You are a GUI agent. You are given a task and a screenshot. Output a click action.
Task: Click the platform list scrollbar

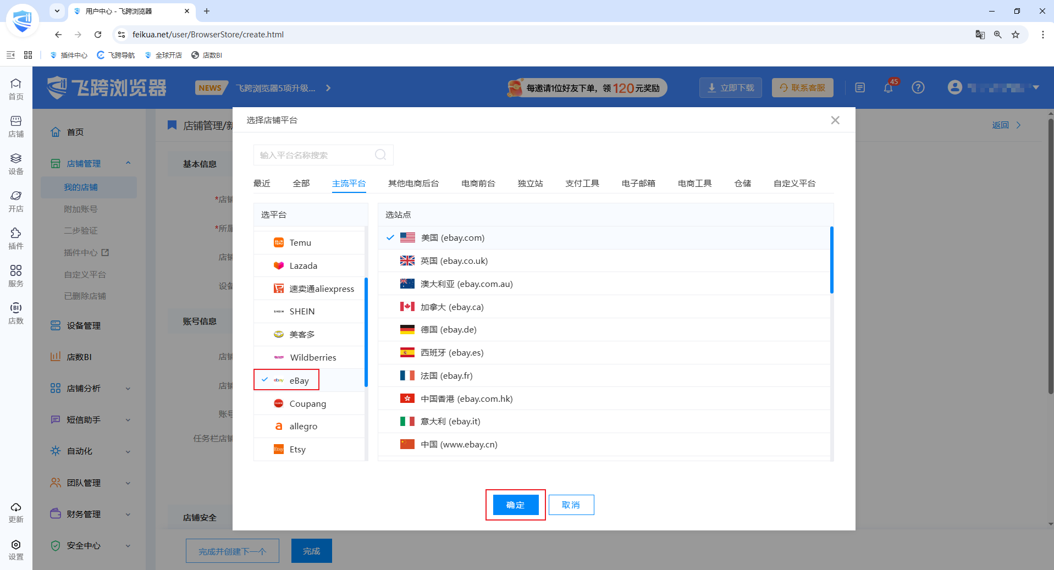click(366, 332)
